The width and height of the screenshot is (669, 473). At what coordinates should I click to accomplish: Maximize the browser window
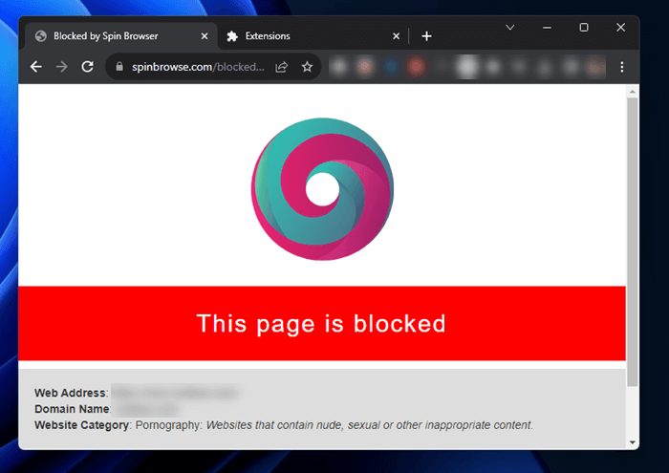pyautogui.click(x=584, y=28)
